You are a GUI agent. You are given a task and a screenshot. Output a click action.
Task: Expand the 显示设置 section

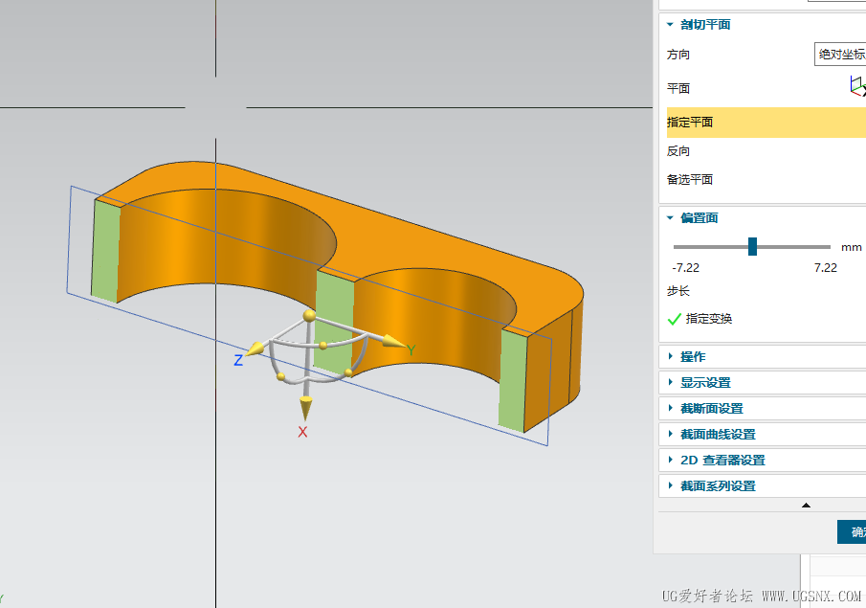coord(670,382)
